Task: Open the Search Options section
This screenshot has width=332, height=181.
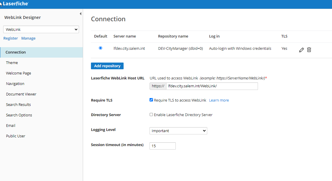Action: [19, 115]
